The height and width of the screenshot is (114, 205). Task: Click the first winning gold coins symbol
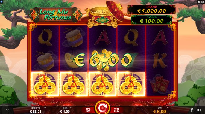click(x=45, y=84)
